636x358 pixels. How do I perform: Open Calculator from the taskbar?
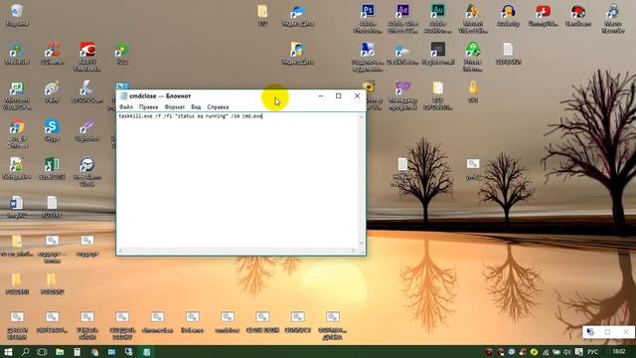tap(78, 352)
